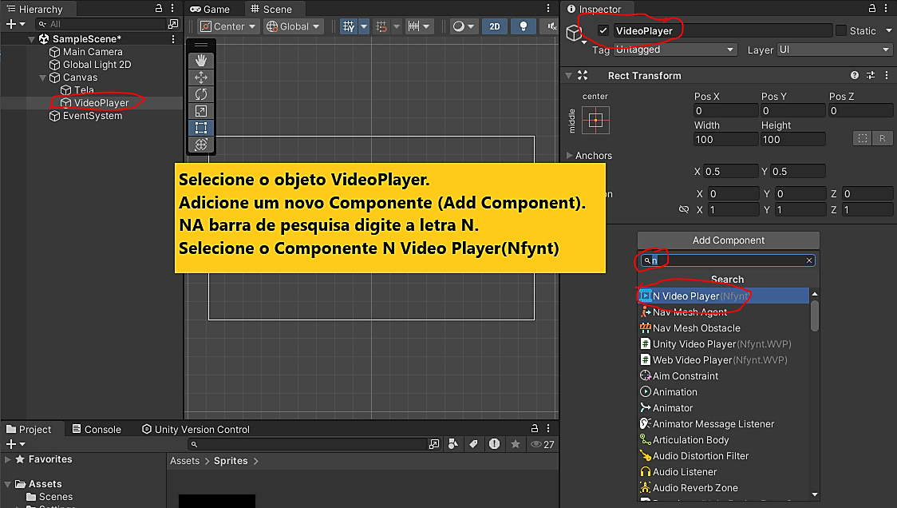Switch to the Console tab
The width and height of the screenshot is (897, 508).
[97, 429]
